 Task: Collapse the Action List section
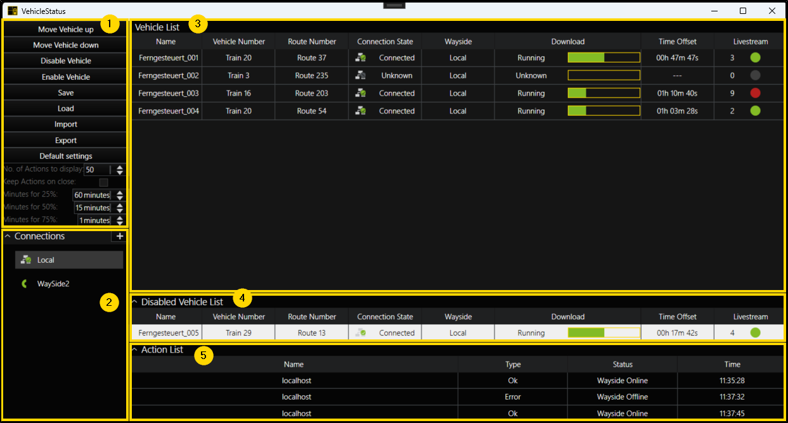[x=134, y=349]
